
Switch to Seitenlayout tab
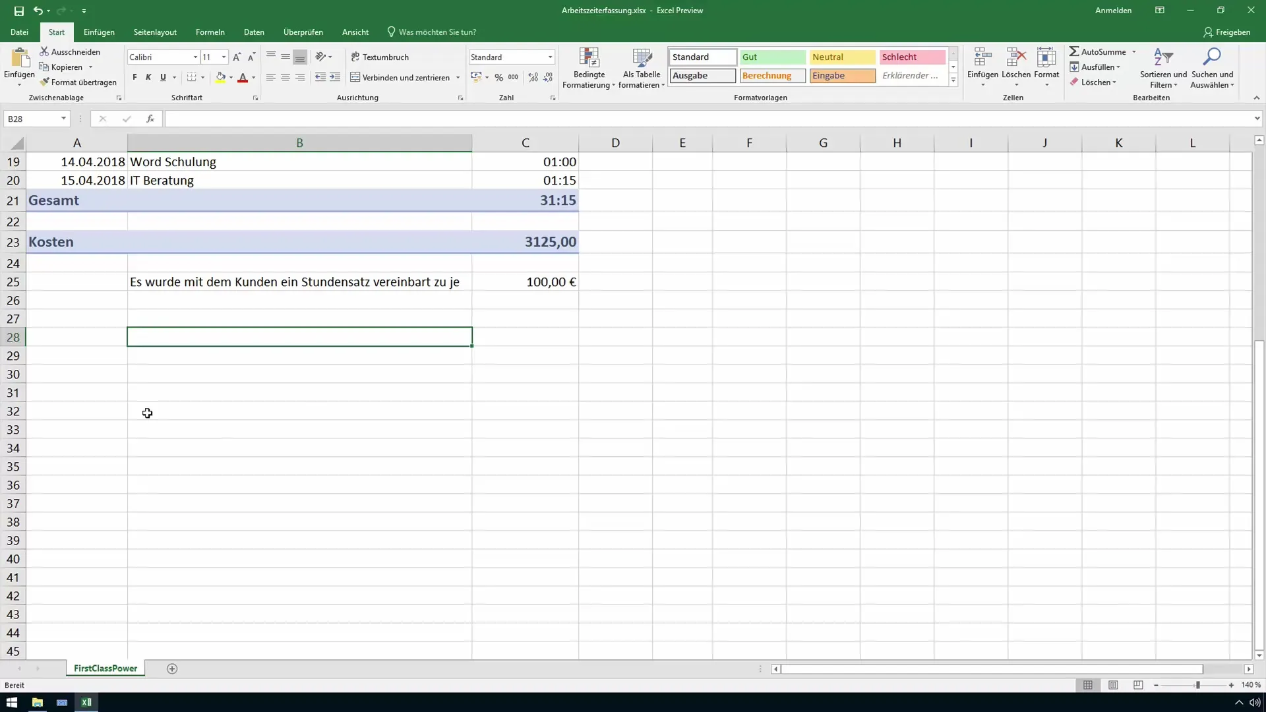point(155,32)
